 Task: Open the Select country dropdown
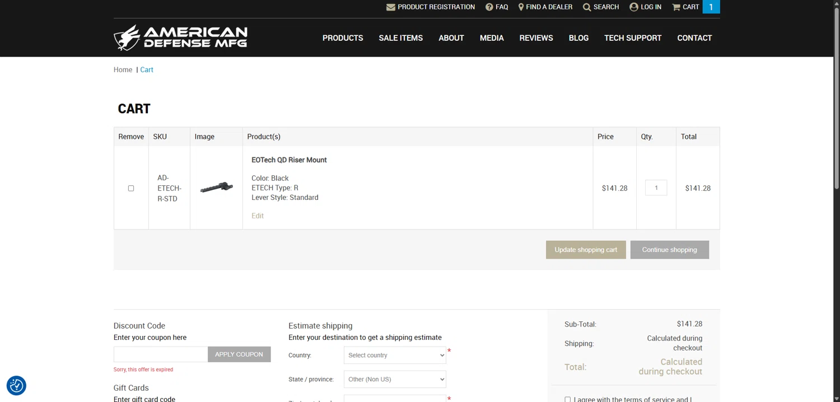coord(395,355)
